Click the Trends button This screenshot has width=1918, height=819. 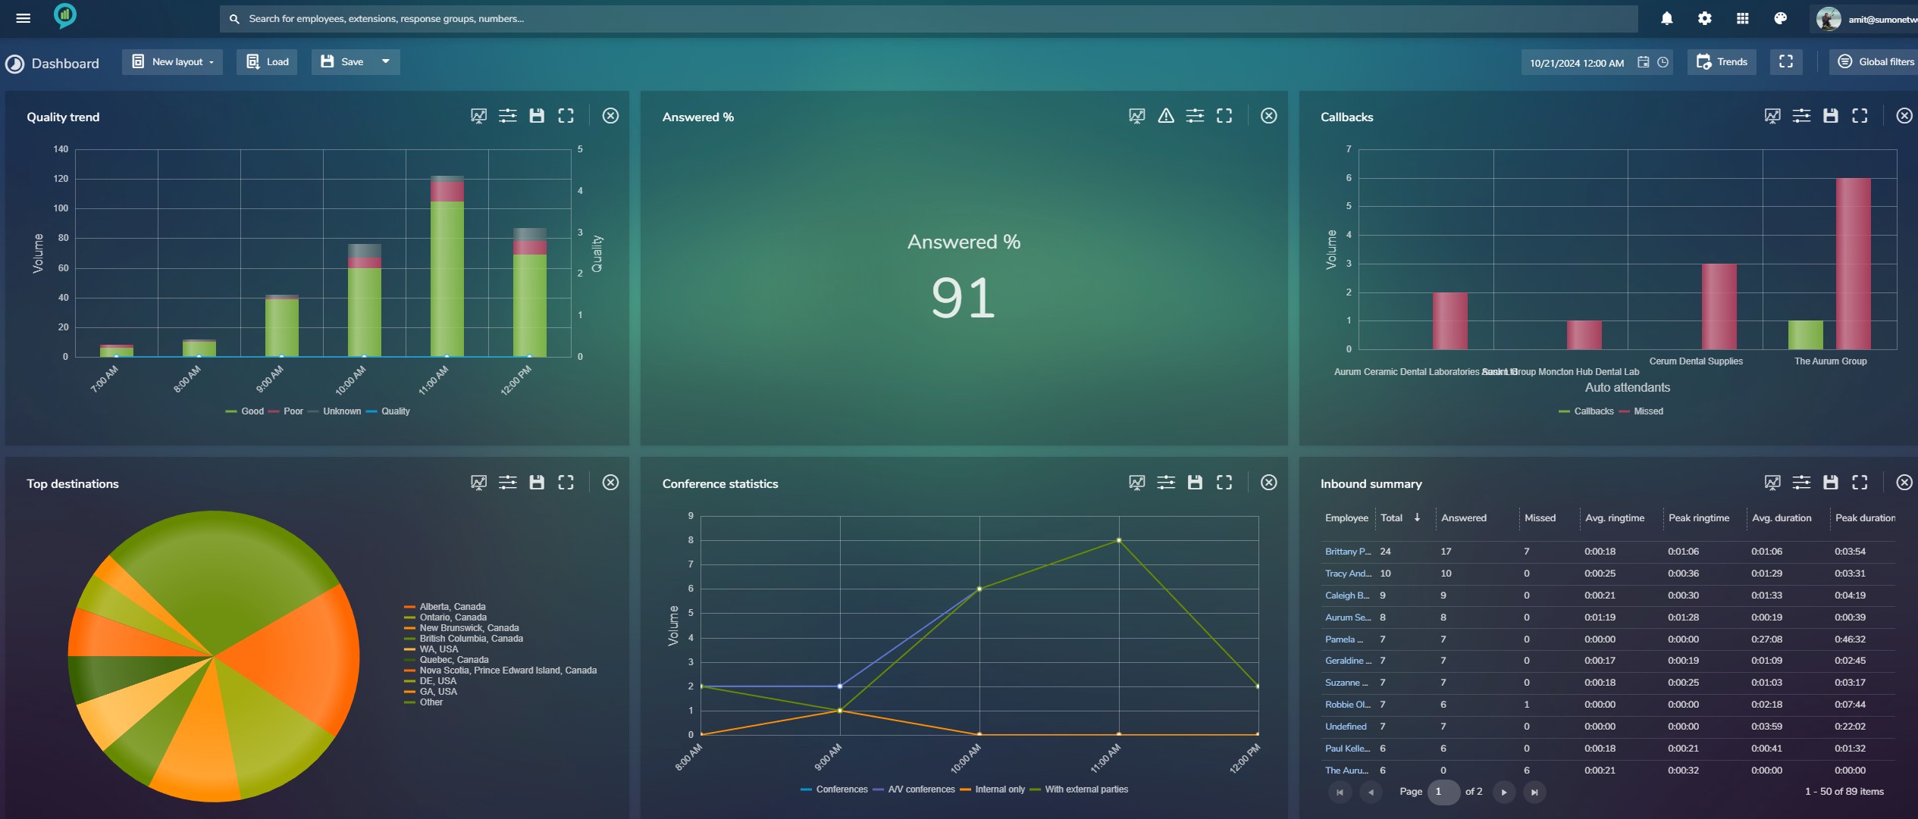(1722, 62)
